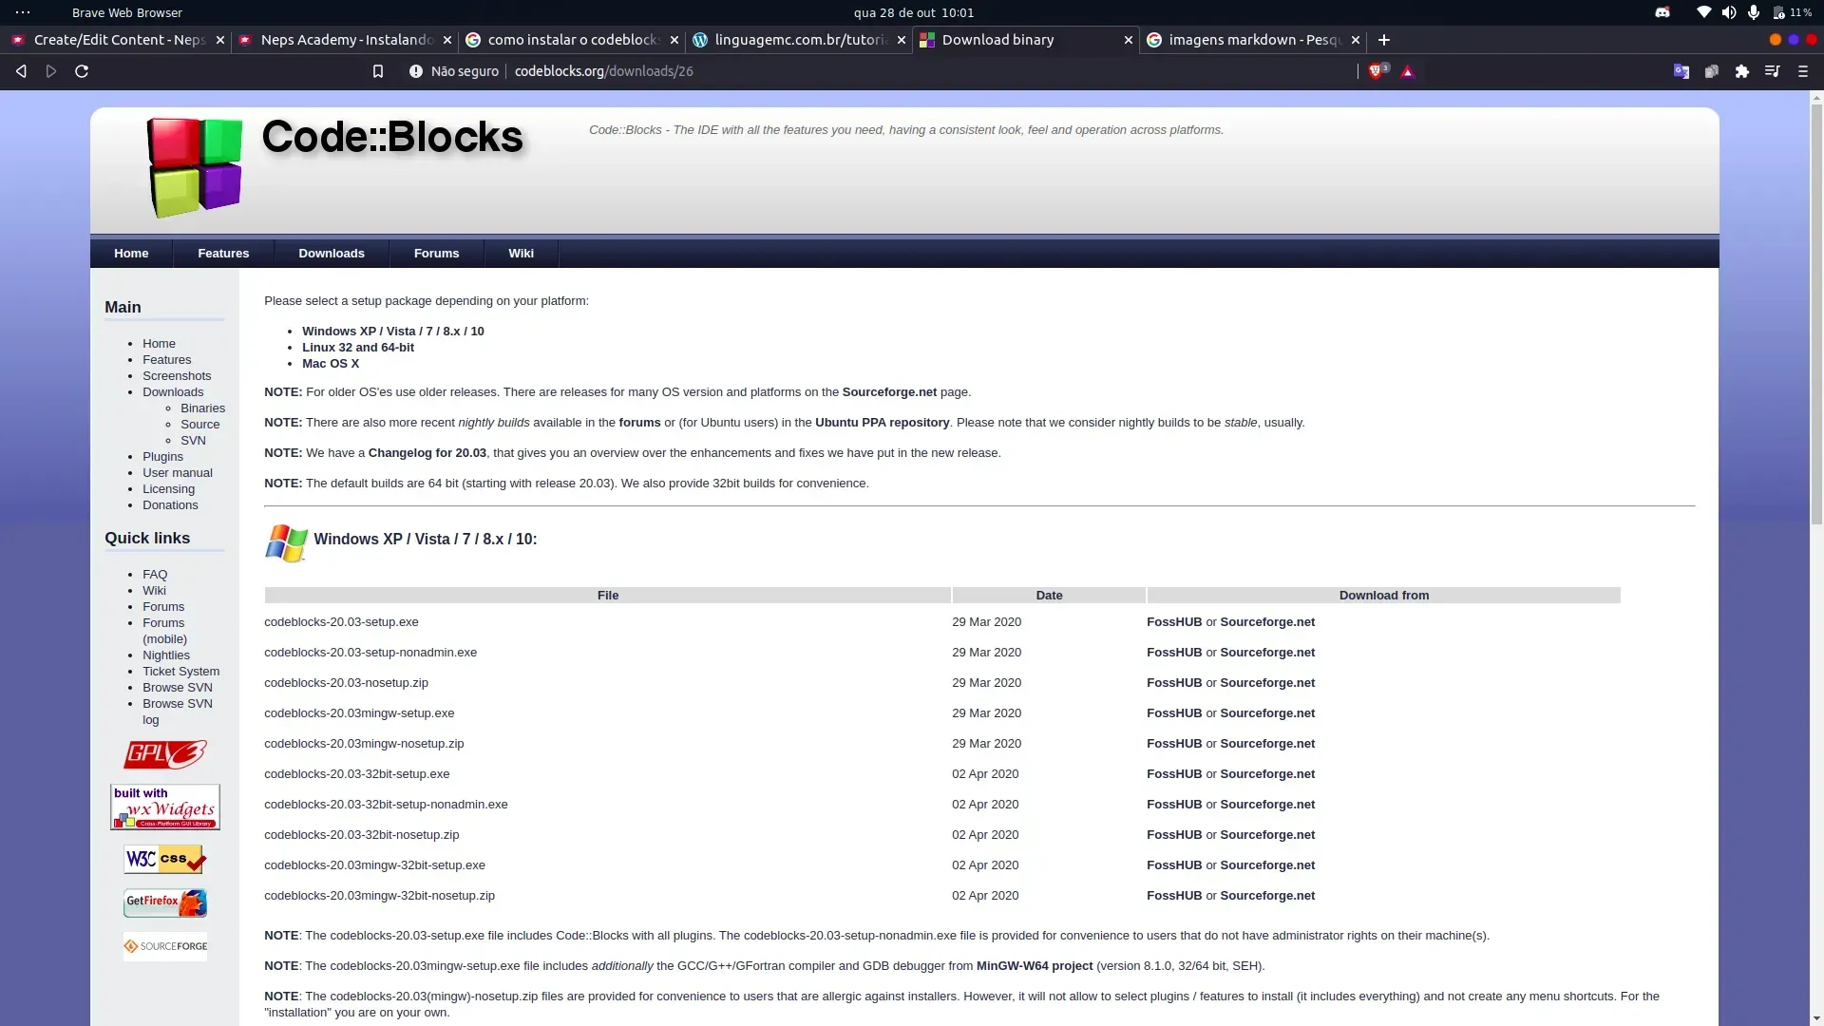The width and height of the screenshot is (1824, 1026).
Task: Open Binaries under Downloads sidebar
Action: (202, 408)
